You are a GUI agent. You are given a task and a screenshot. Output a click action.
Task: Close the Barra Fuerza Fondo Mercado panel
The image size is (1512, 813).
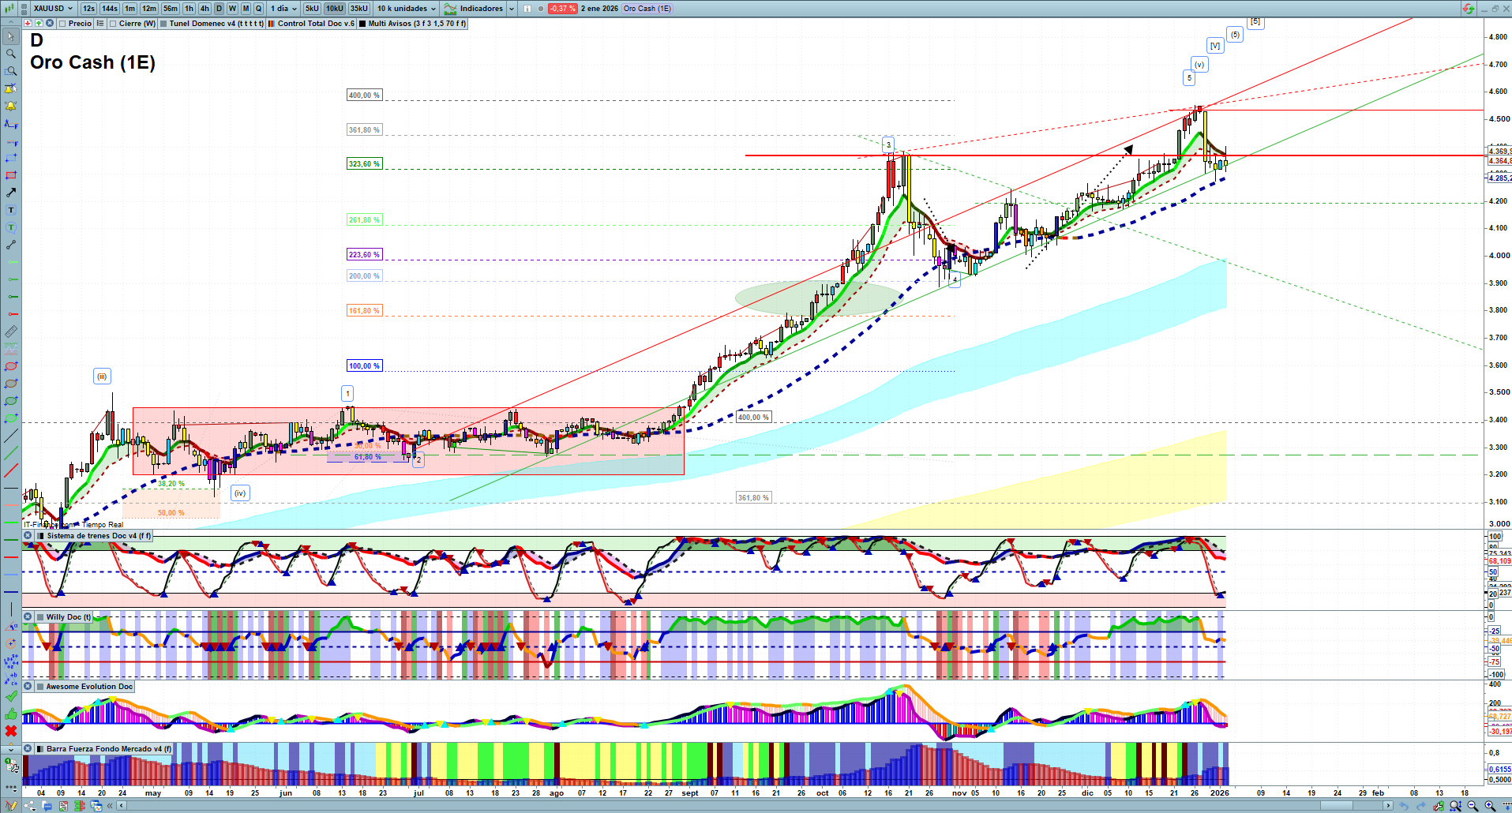(x=28, y=749)
